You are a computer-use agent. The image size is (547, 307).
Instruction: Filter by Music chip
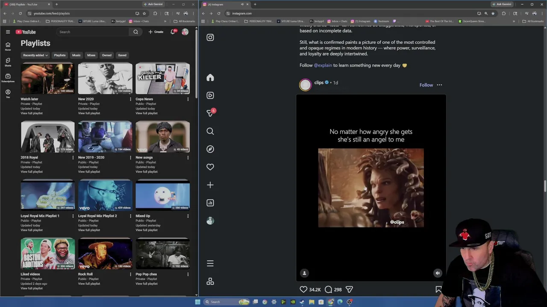coord(76,55)
